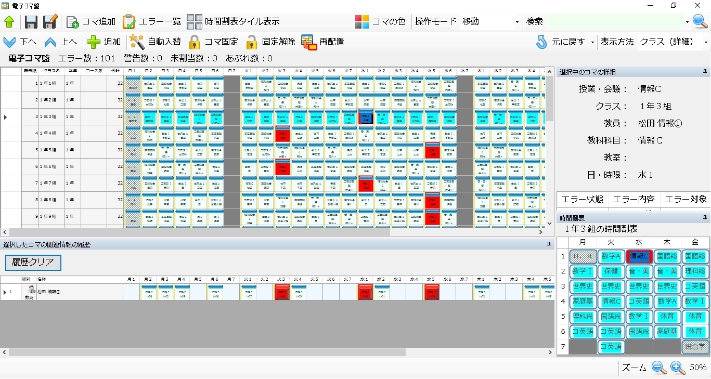The height and width of the screenshot is (379, 711).
Task: Decrease zoom with the minus magnifier
Action: pos(659,368)
